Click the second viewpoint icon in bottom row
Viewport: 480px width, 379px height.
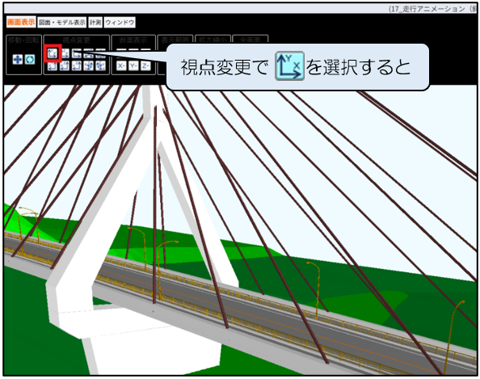point(65,65)
